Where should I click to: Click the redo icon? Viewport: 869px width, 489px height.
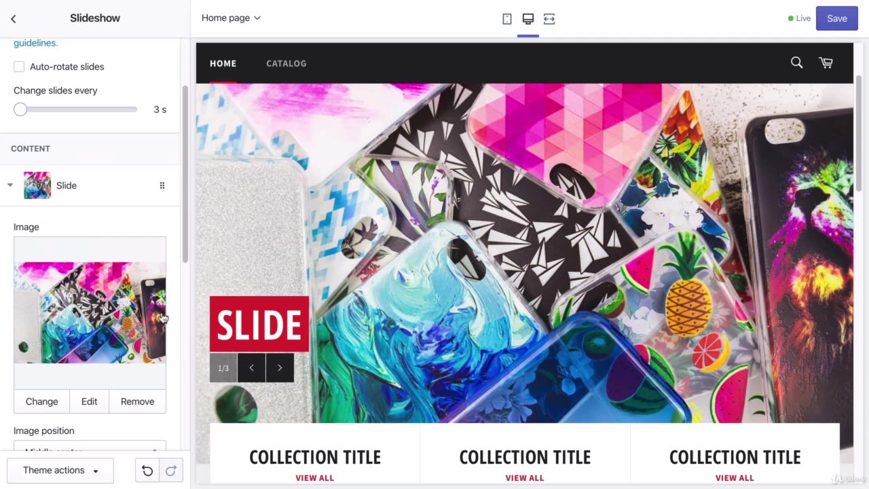(171, 471)
